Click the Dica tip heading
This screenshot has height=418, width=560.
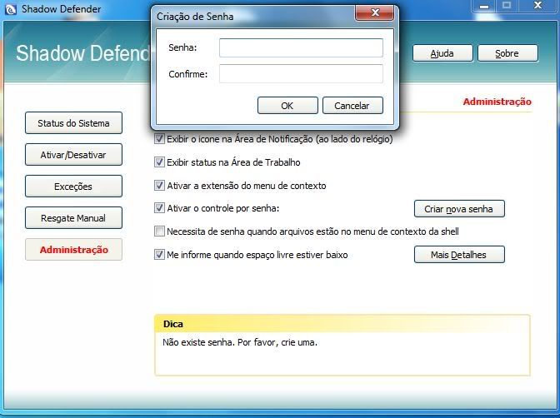click(172, 324)
